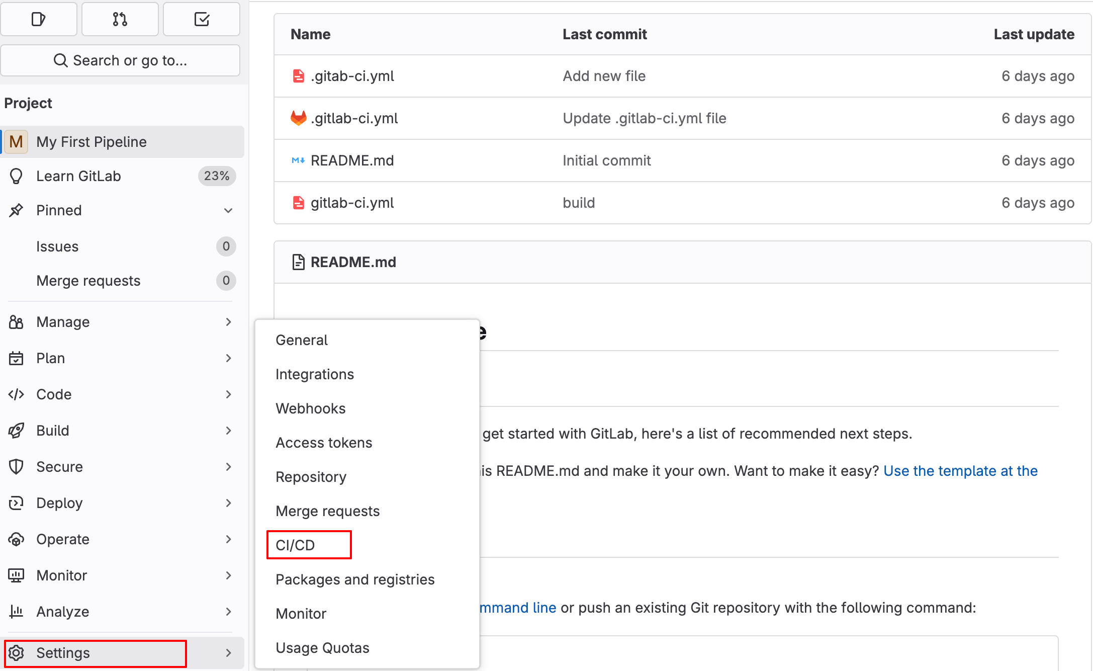
Task: Click the projects icon in the top bar
Action: [39, 19]
